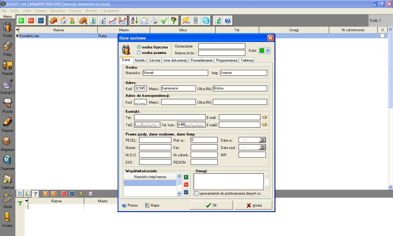393x236 pixels.
Task: Switch to the Przypomnienia tab
Action: coord(227,60)
